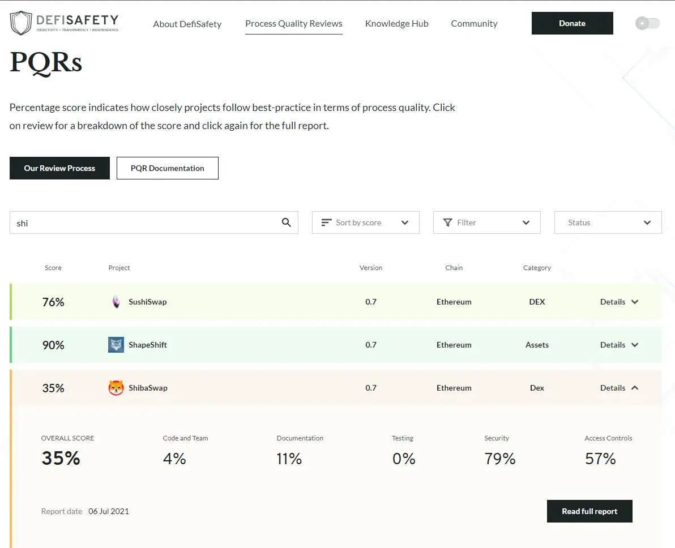Click the Access Controls 57% value
The width and height of the screenshot is (675, 548).
[x=600, y=459]
